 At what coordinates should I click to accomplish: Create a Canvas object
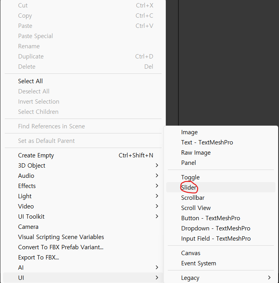(x=220, y=253)
